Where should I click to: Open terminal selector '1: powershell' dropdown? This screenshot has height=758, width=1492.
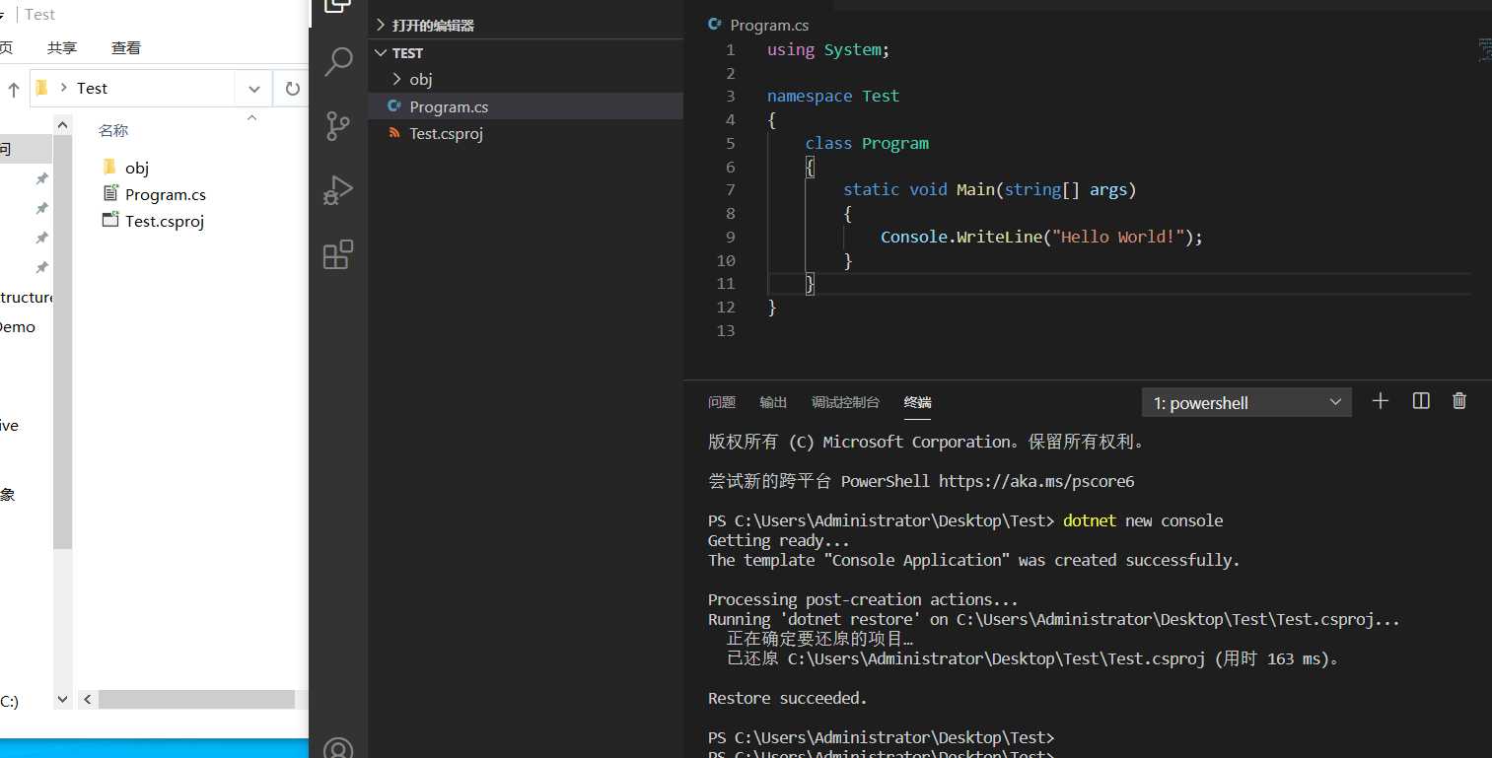click(x=1246, y=402)
